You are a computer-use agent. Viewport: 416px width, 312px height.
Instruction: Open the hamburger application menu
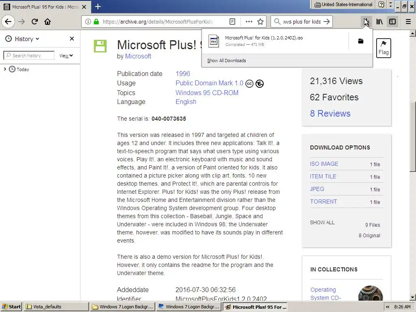(x=408, y=22)
